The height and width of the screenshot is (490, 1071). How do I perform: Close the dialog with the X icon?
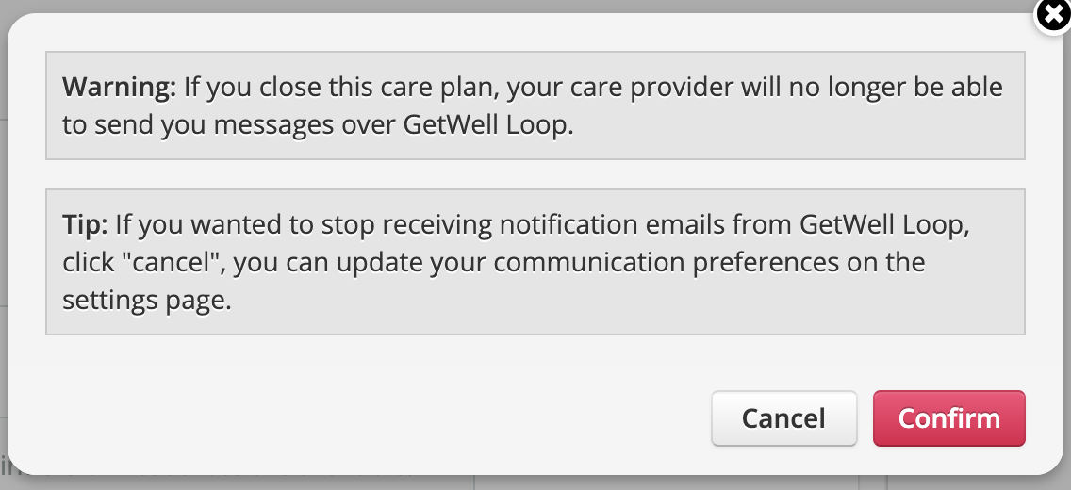click(1053, 16)
